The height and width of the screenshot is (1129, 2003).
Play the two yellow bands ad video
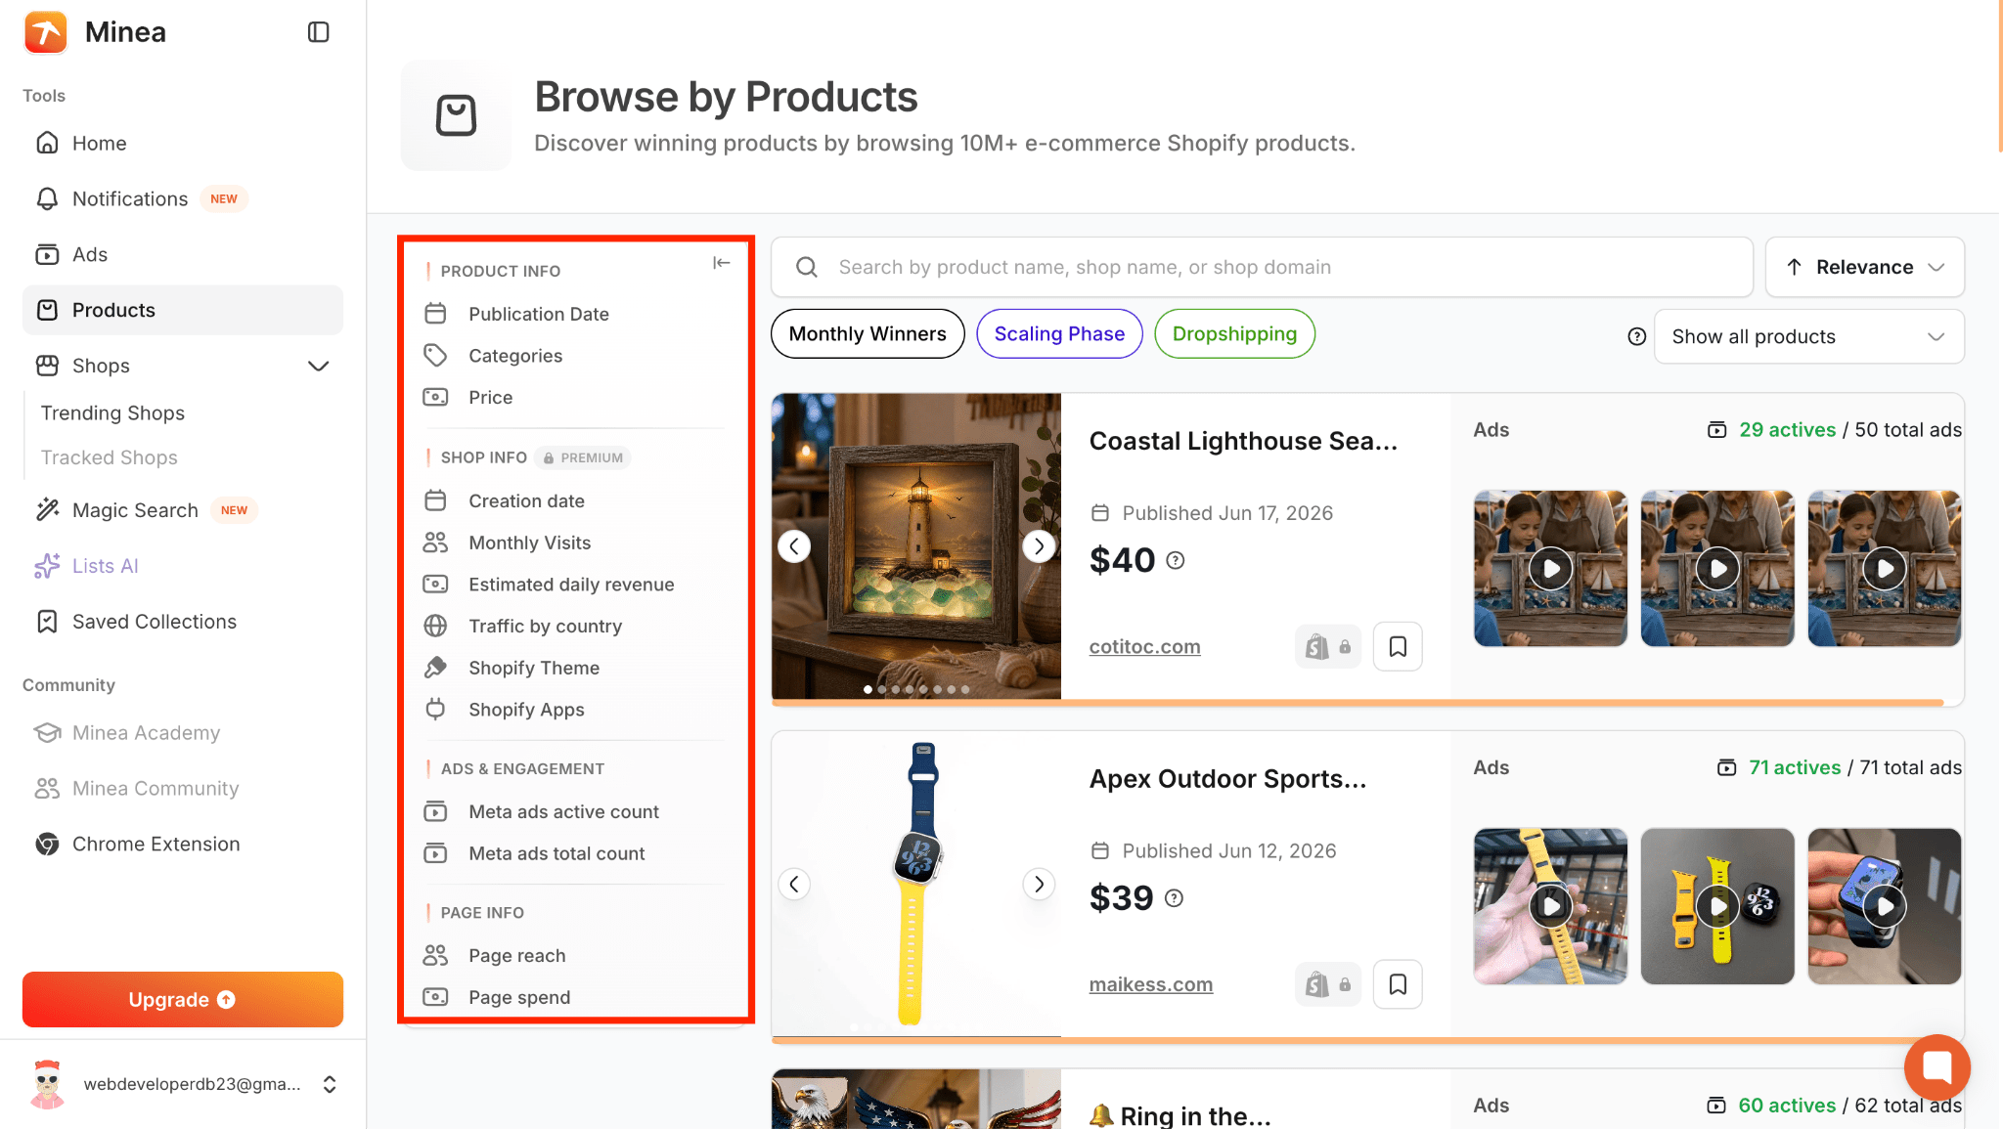point(1717,906)
